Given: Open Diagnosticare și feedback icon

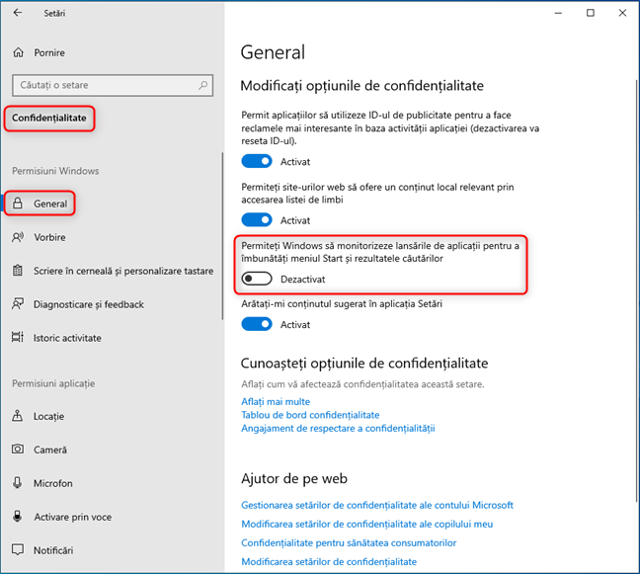Looking at the screenshot, I should click(18, 304).
